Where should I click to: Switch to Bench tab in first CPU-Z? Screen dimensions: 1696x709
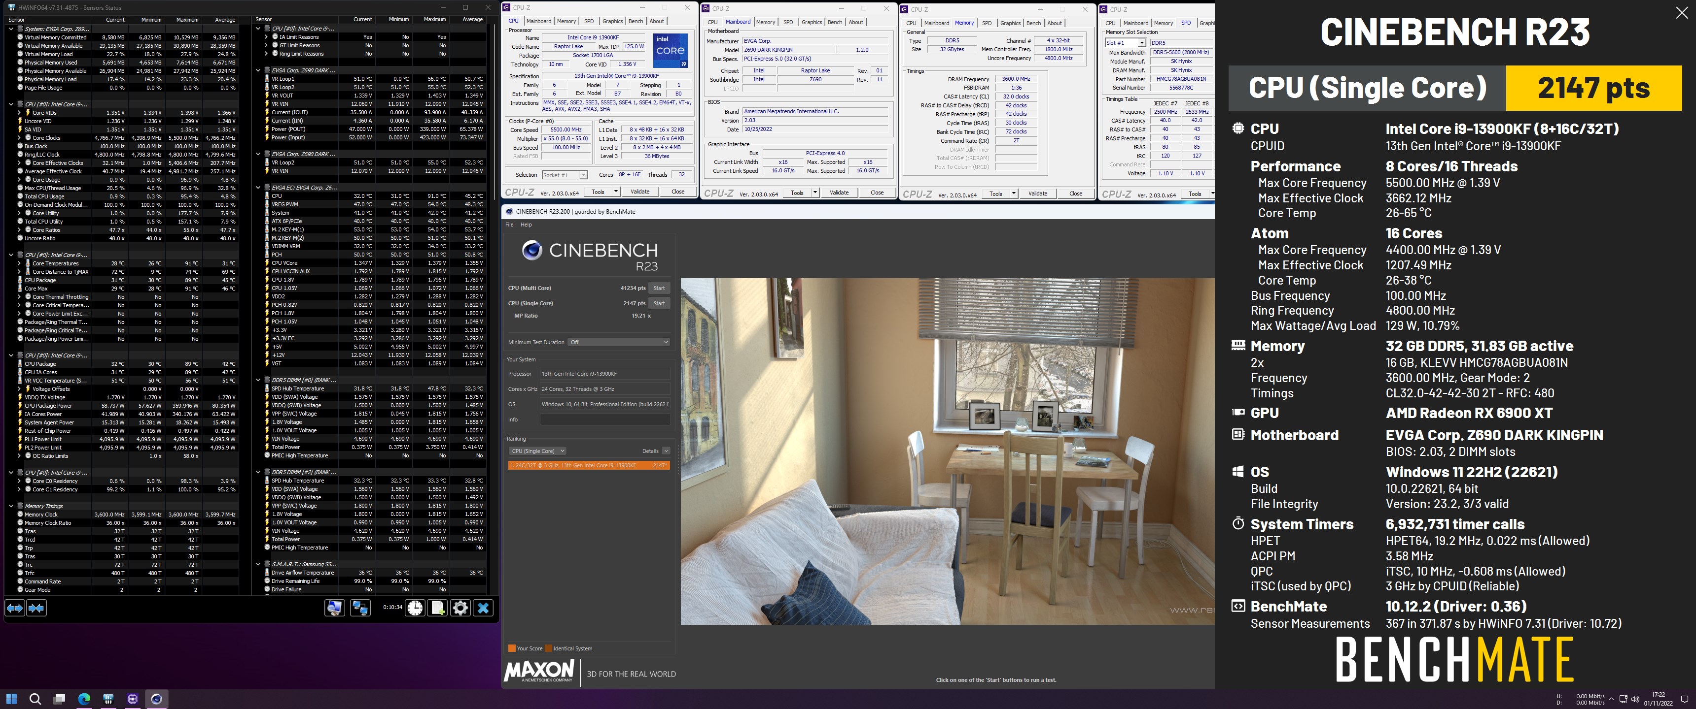(x=636, y=21)
